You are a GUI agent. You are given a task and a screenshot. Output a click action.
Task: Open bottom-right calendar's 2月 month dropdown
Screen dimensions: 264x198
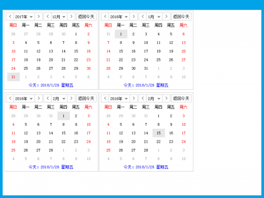[x=154, y=98]
